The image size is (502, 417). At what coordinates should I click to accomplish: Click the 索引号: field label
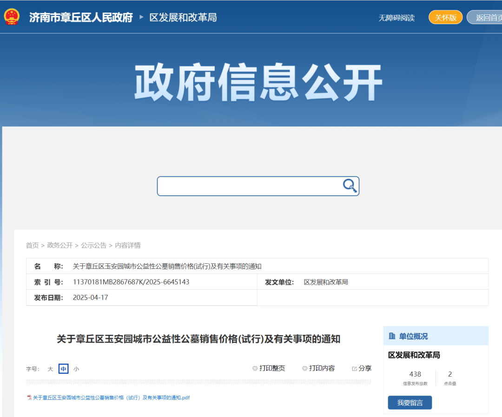point(49,282)
